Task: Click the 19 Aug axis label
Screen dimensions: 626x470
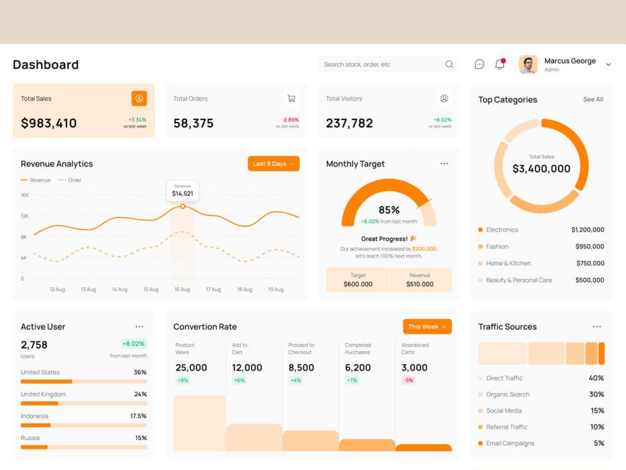Action: pos(276,289)
